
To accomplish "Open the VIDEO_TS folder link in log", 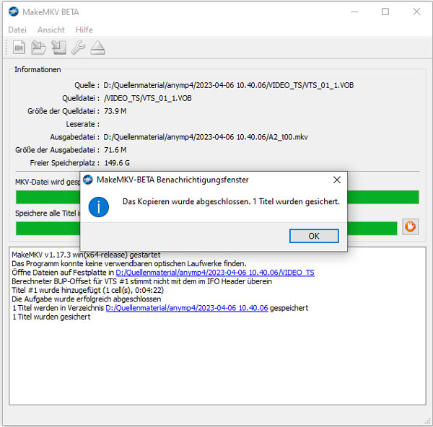I will pos(215,273).
